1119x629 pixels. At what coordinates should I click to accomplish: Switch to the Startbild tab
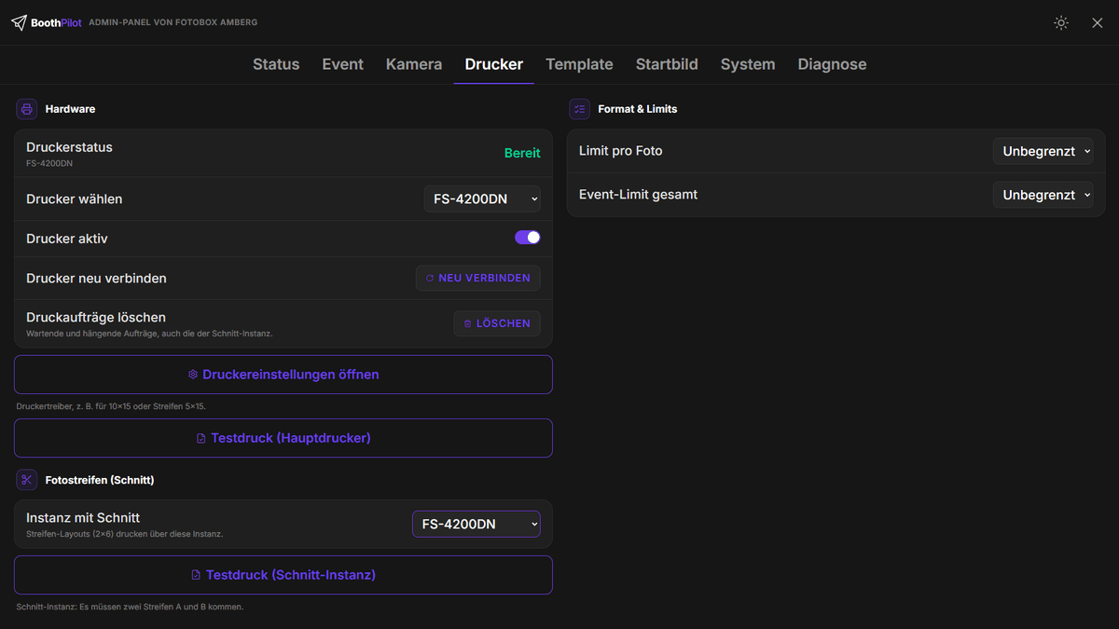(x=667, y=64)
